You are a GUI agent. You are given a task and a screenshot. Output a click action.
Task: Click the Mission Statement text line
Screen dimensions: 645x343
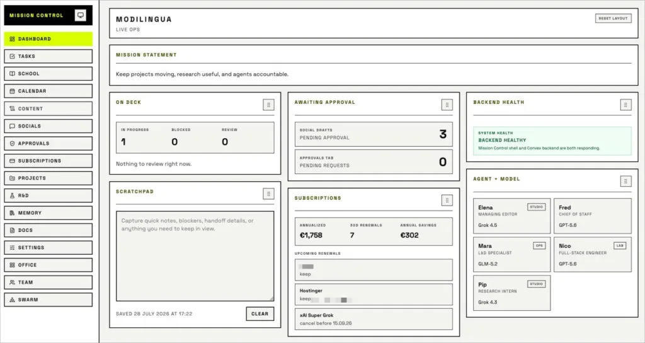202,74
